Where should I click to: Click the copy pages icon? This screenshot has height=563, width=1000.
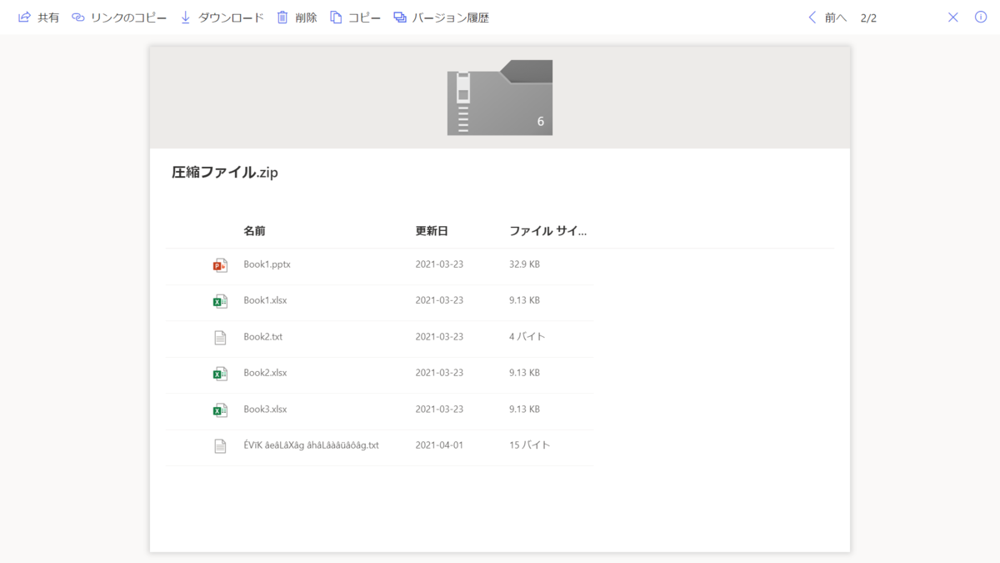[x=336, y=17]
